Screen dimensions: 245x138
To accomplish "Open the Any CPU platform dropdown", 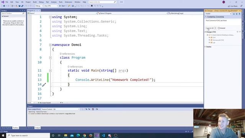I will pyautogui.click(x=51, y=6).
